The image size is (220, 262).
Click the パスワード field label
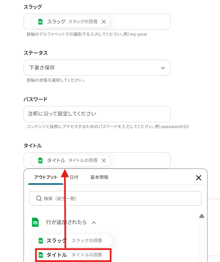coord(36,99)
